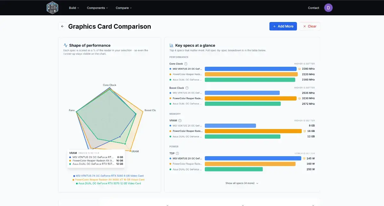Viewport: 384px width, 206px height.
Task: Click the orange PowerColor VRAM point on radar
Action: 130,150
